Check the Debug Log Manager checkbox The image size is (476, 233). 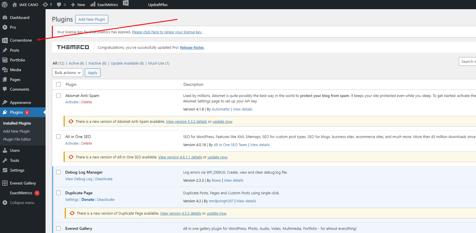[x=58, y=172]
